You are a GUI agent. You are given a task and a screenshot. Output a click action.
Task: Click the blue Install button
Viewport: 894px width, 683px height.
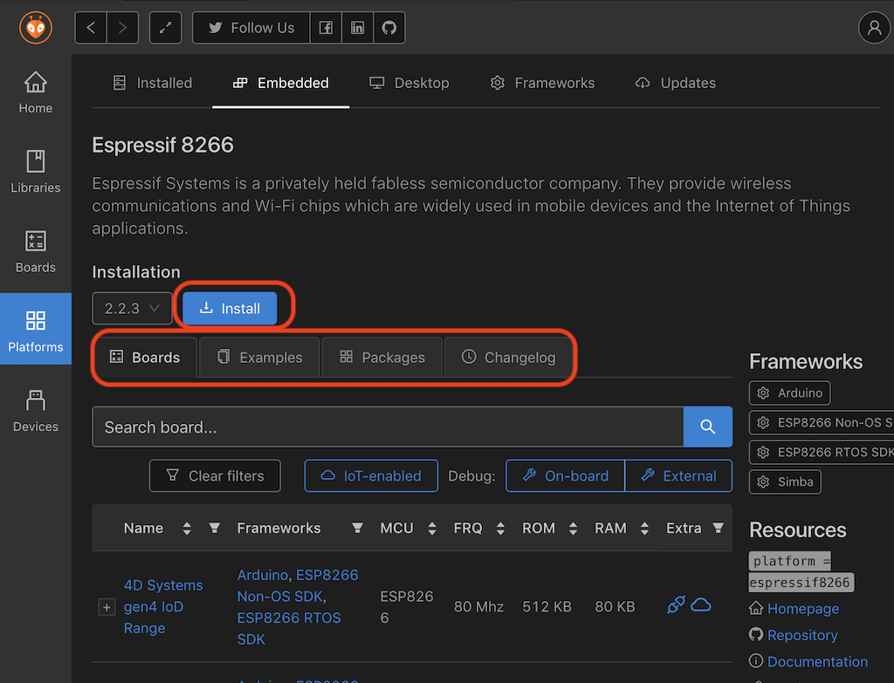230,308
